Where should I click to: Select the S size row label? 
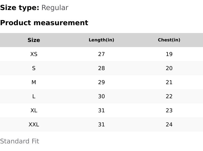point(34,68)
